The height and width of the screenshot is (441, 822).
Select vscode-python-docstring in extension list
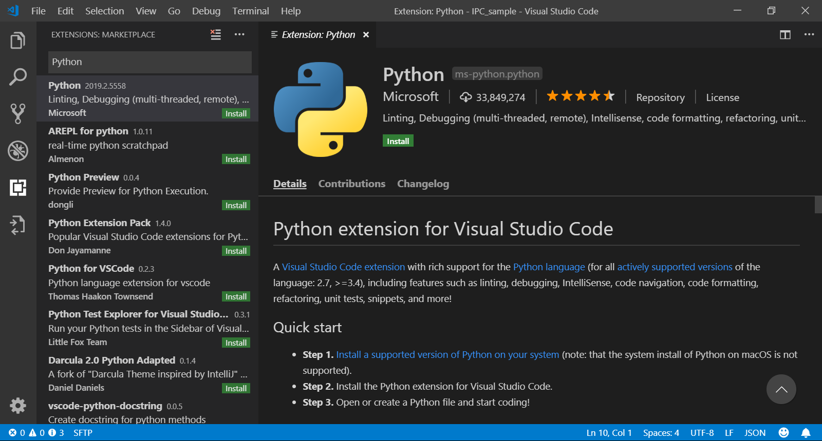pyautogui.click(x=147, y=412)
